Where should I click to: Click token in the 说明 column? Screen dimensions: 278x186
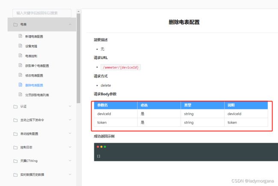pos(232,122)
